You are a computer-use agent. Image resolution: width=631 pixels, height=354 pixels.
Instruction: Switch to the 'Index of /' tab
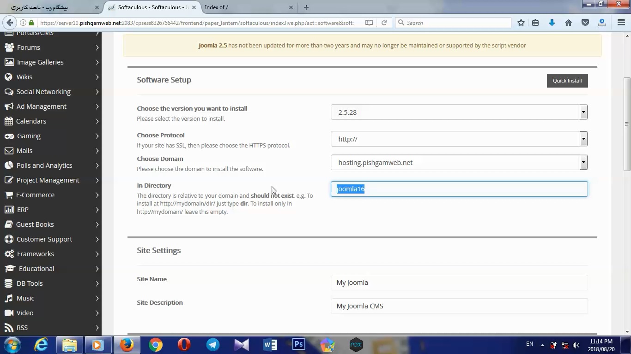click(x=249, y=7)
